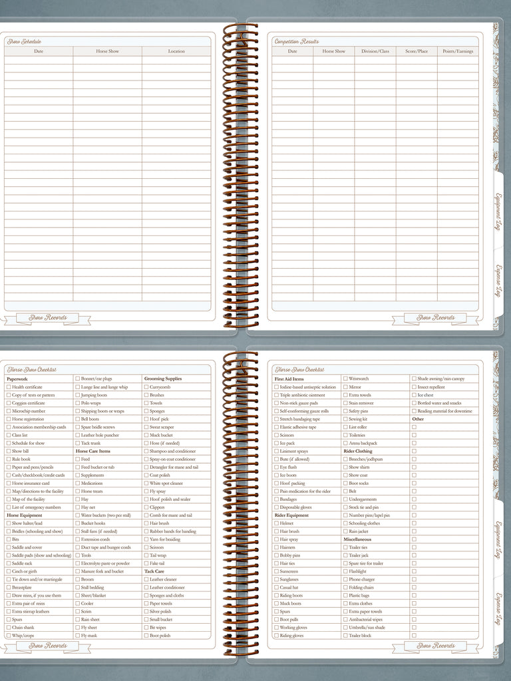Select the Horse Care Items heading
Image resolution: width=511 pixels, height=681 pixels.
[x=93, y=452]
